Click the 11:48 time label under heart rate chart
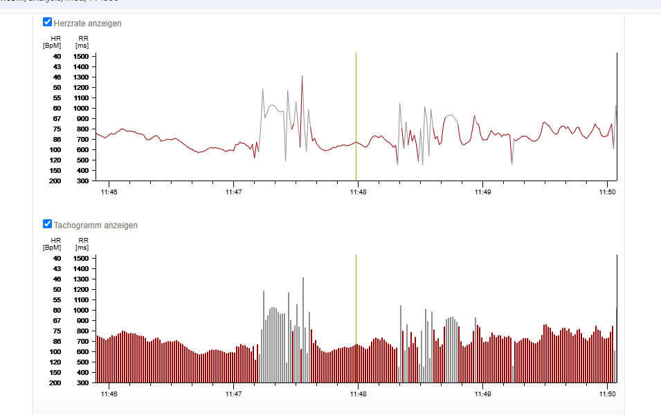The width and height of the screenshot is (661, 415). [x=358, y=192]
